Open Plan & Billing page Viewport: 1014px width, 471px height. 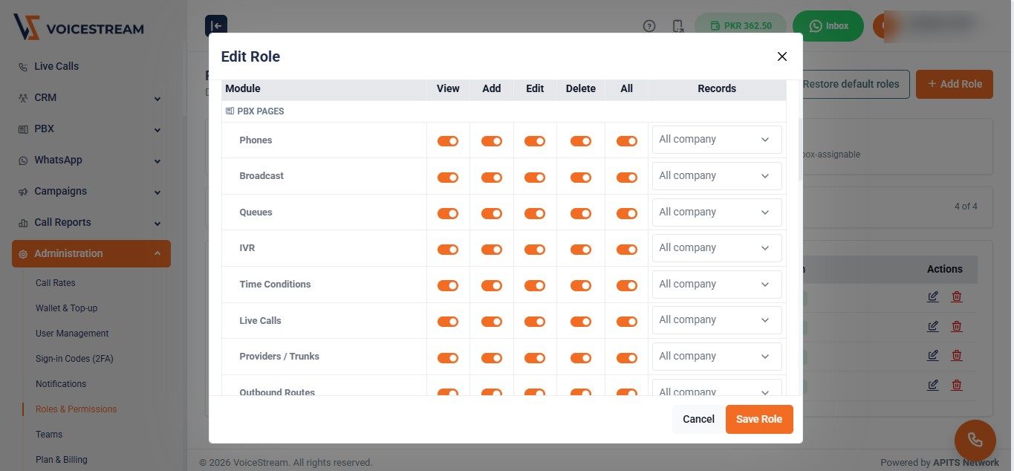tap(62, 460)
